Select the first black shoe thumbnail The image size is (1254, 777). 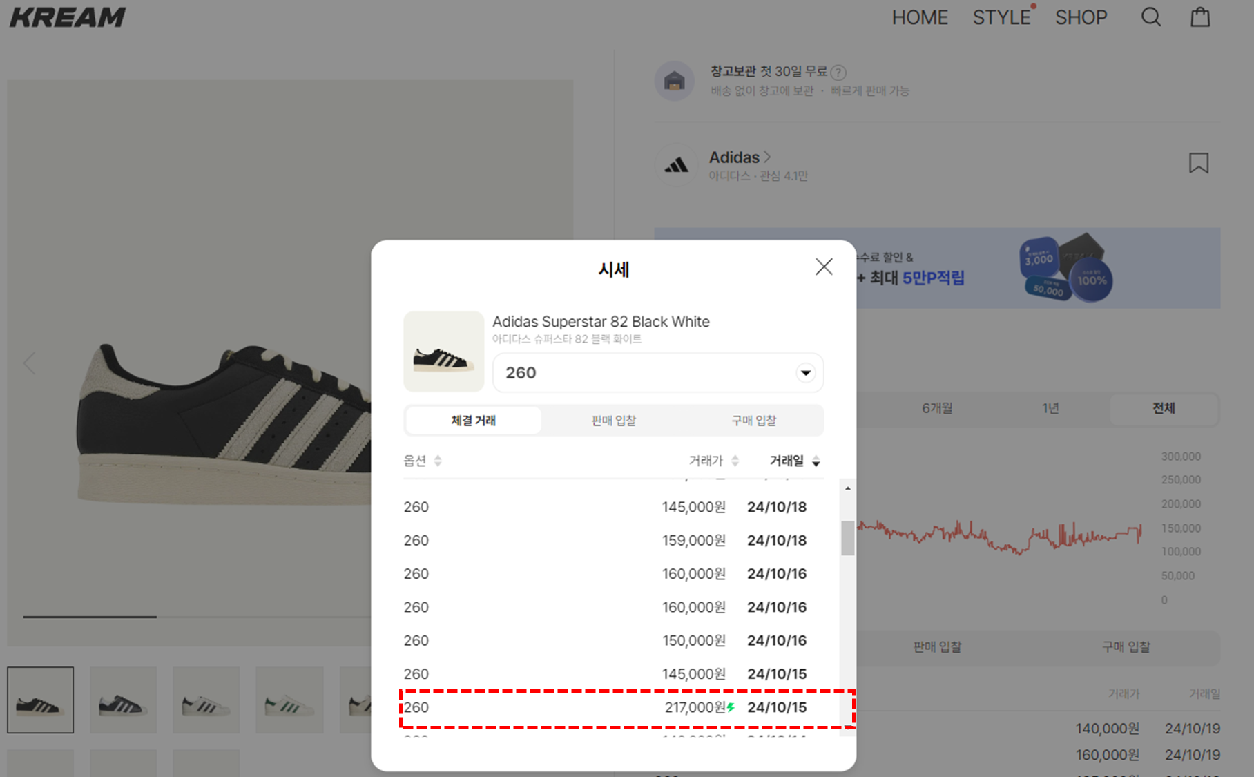(x=41, y=700)
